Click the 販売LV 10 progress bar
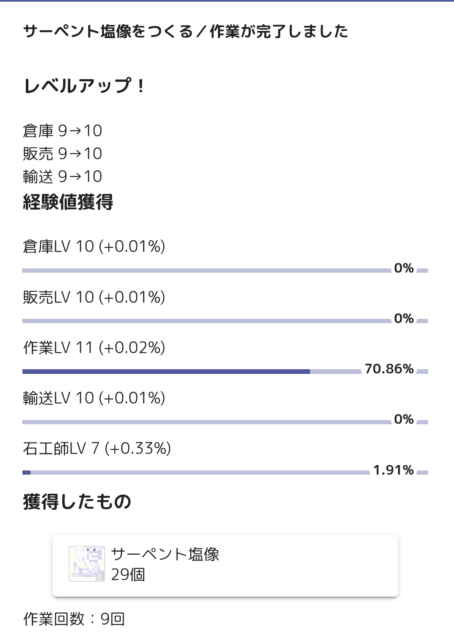Viewport: 454px width, 636px height. tap(225, 321)
